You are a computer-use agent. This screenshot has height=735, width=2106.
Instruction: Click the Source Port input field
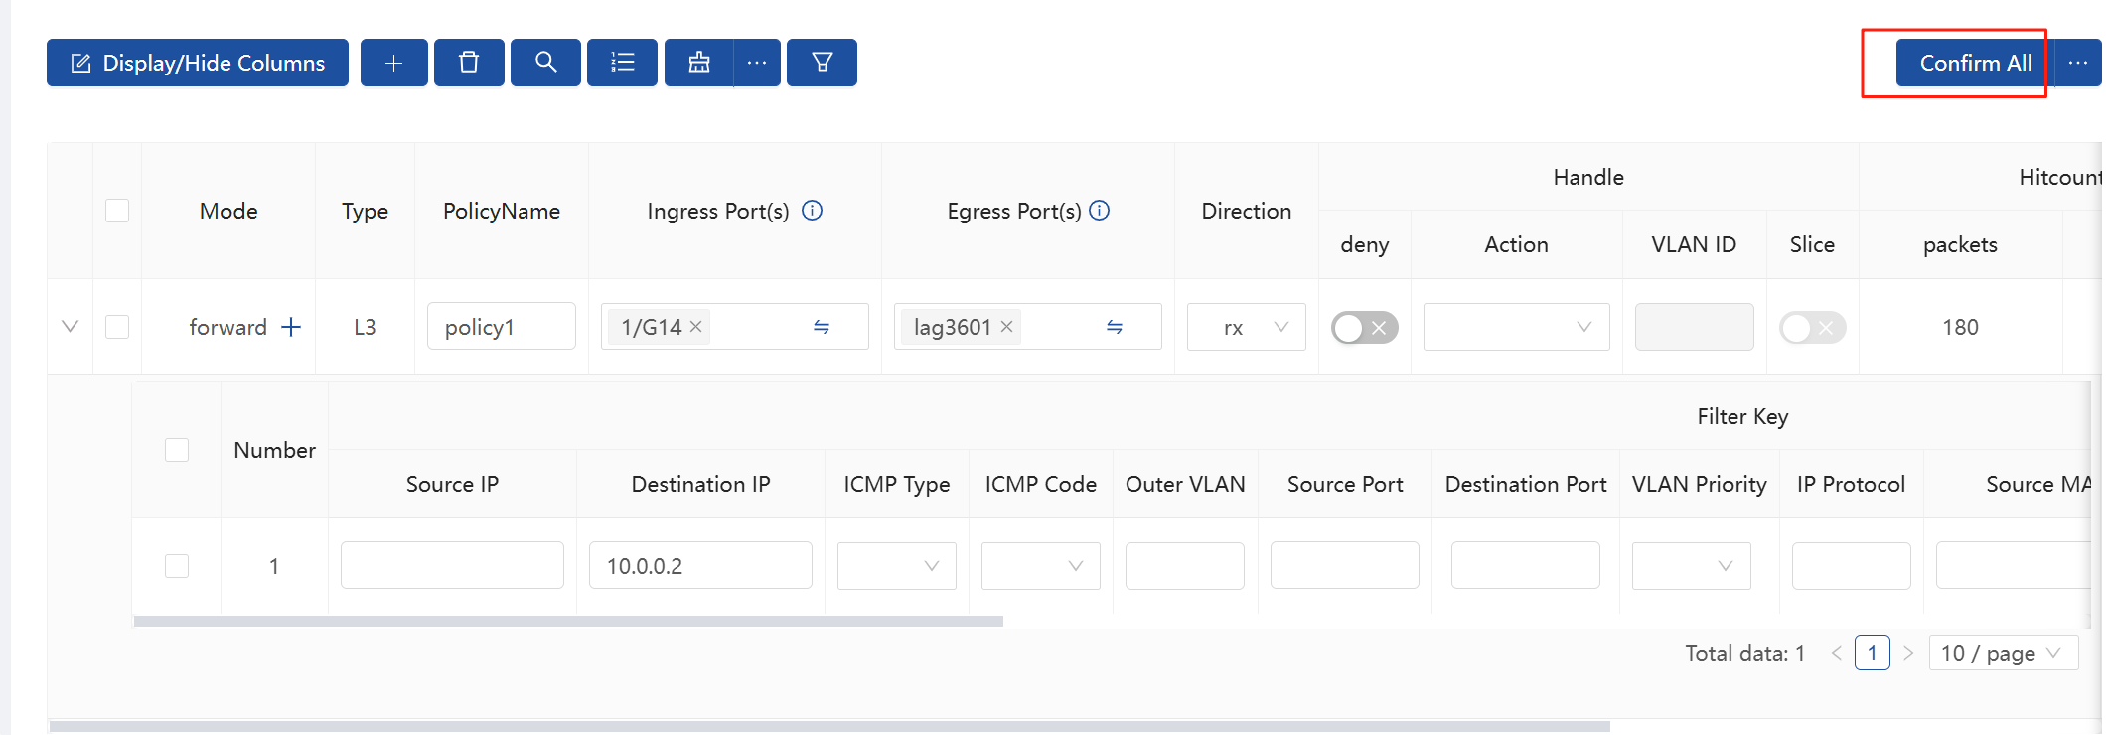coord(1344,566)
